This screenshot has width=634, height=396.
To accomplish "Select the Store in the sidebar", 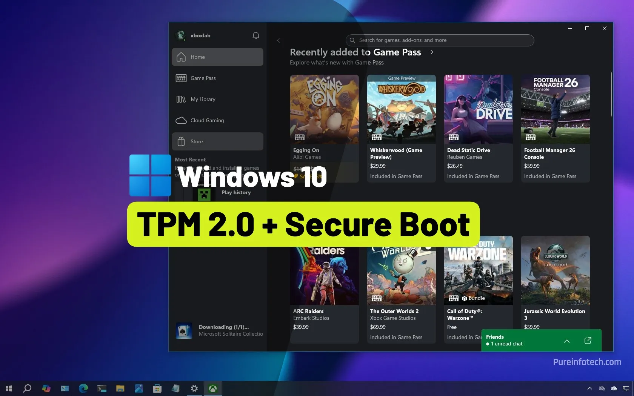I will pyautogui.click(x=197, y=141).
